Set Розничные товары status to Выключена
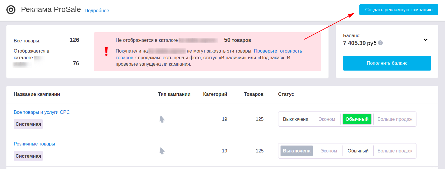 point(297,151)
